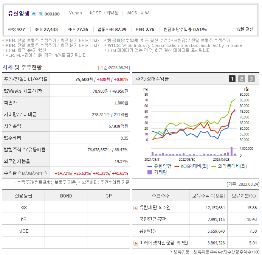The height and width of the screenshot is (255, 262).
Task: Click the BOND column header
Action: 66,196
